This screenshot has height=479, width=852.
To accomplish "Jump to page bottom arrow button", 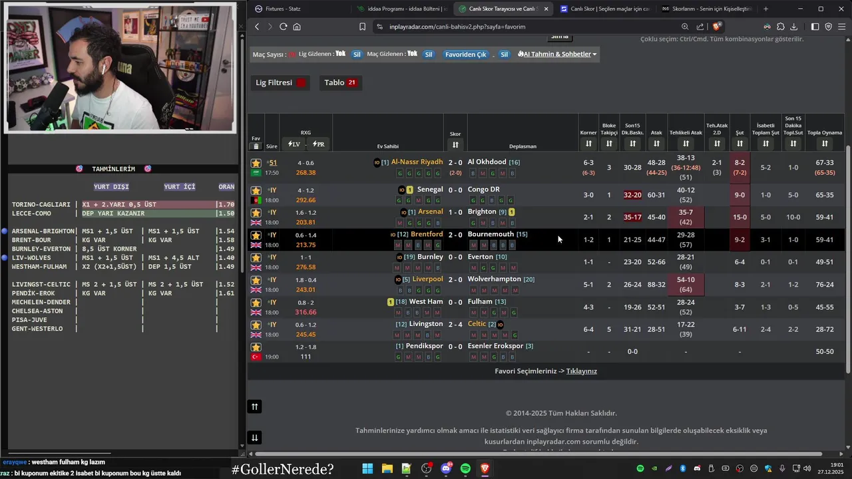I will [254, 437].
